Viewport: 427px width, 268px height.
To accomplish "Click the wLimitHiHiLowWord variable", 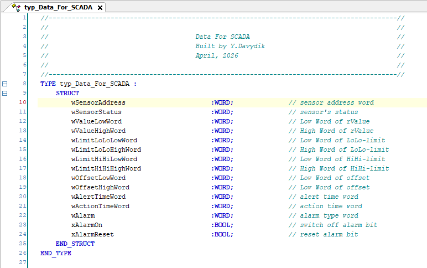I will pos(105,159).
